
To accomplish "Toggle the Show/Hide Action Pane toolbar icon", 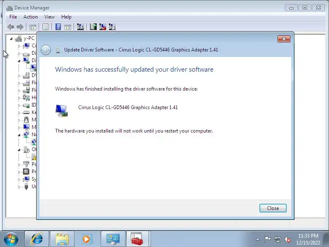I will tap(68, 27).
